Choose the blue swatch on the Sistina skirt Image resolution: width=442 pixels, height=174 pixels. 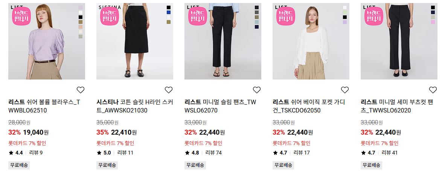pos(169,12)
